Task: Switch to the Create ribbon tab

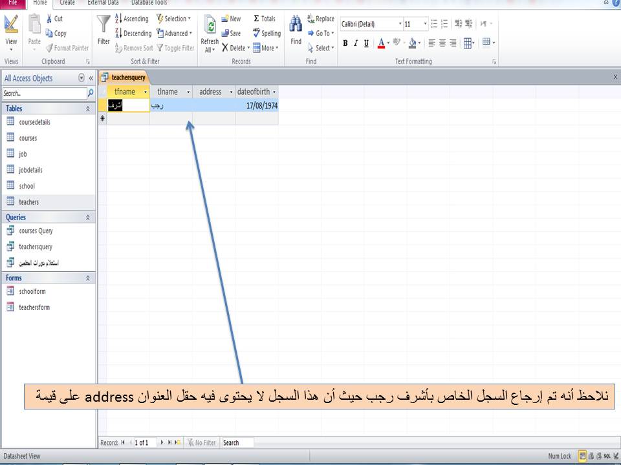Action: click(67, 3)
